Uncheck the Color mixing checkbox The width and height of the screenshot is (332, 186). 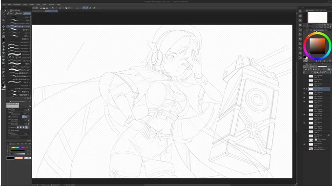[9, 117]
